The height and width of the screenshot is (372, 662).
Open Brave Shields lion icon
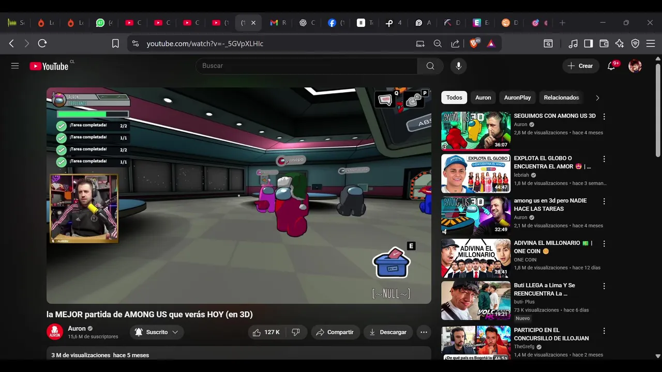coord(474,44)
